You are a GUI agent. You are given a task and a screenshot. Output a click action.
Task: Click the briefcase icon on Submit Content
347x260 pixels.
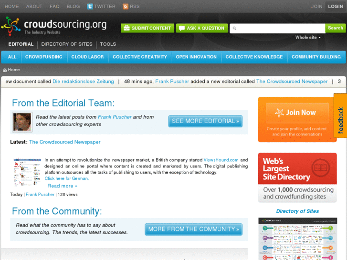126,28
